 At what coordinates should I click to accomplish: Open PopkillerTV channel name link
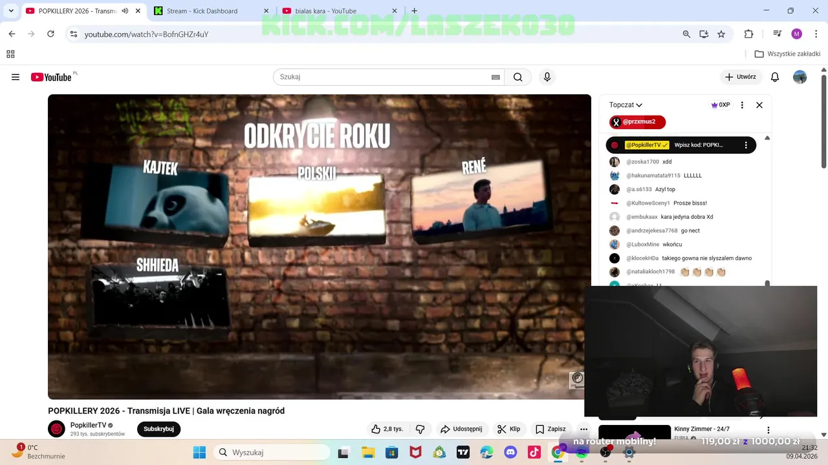(x=88, y=425)
